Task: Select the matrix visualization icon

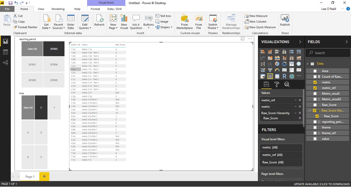Action: point(277,76)
